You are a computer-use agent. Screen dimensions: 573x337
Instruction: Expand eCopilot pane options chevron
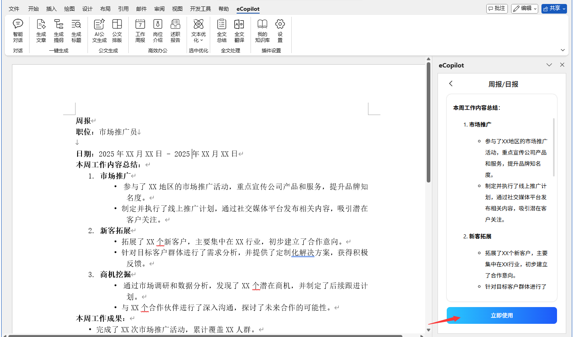[x=549, y=65]
